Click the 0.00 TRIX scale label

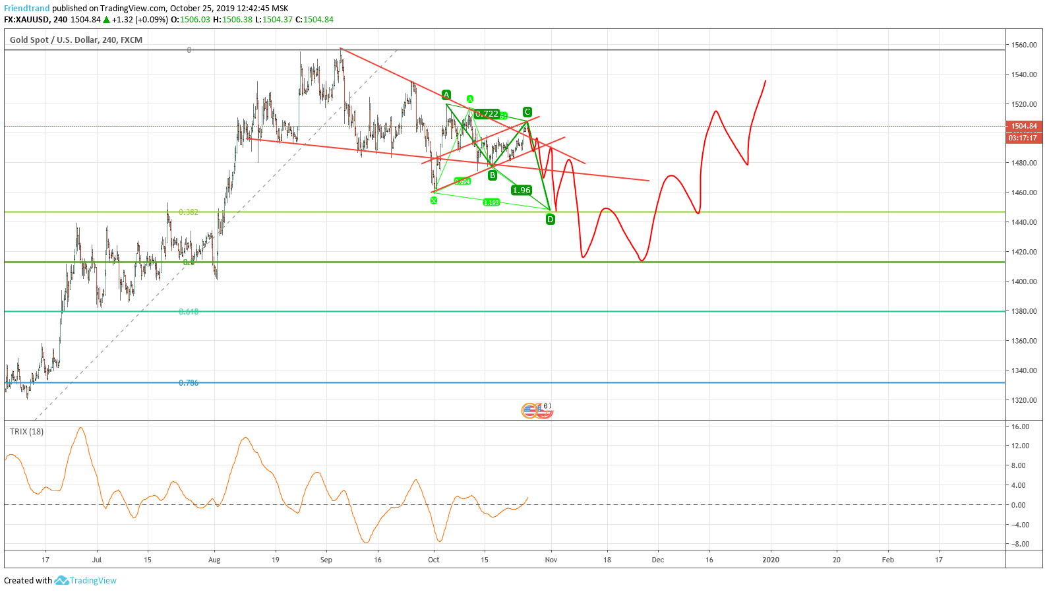1019,505
